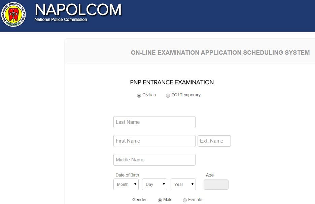The width and height of the screenshot is (315, 204).
Task: Click inside the Middle Name field
Action: [154, 159]
